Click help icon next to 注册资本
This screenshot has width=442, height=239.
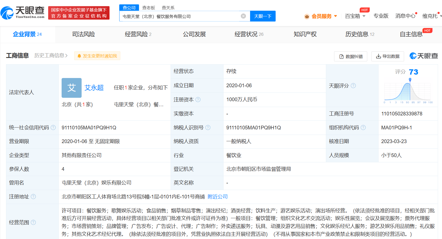[x=198, y=100]
